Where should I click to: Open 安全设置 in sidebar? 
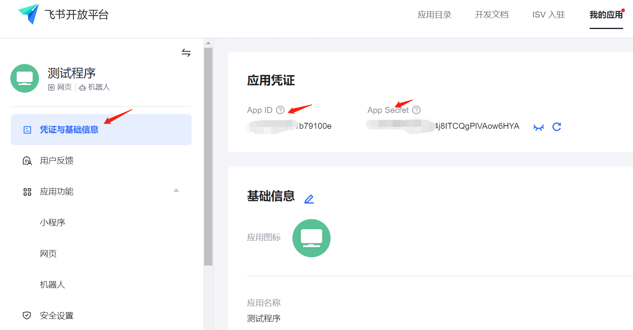56,316
